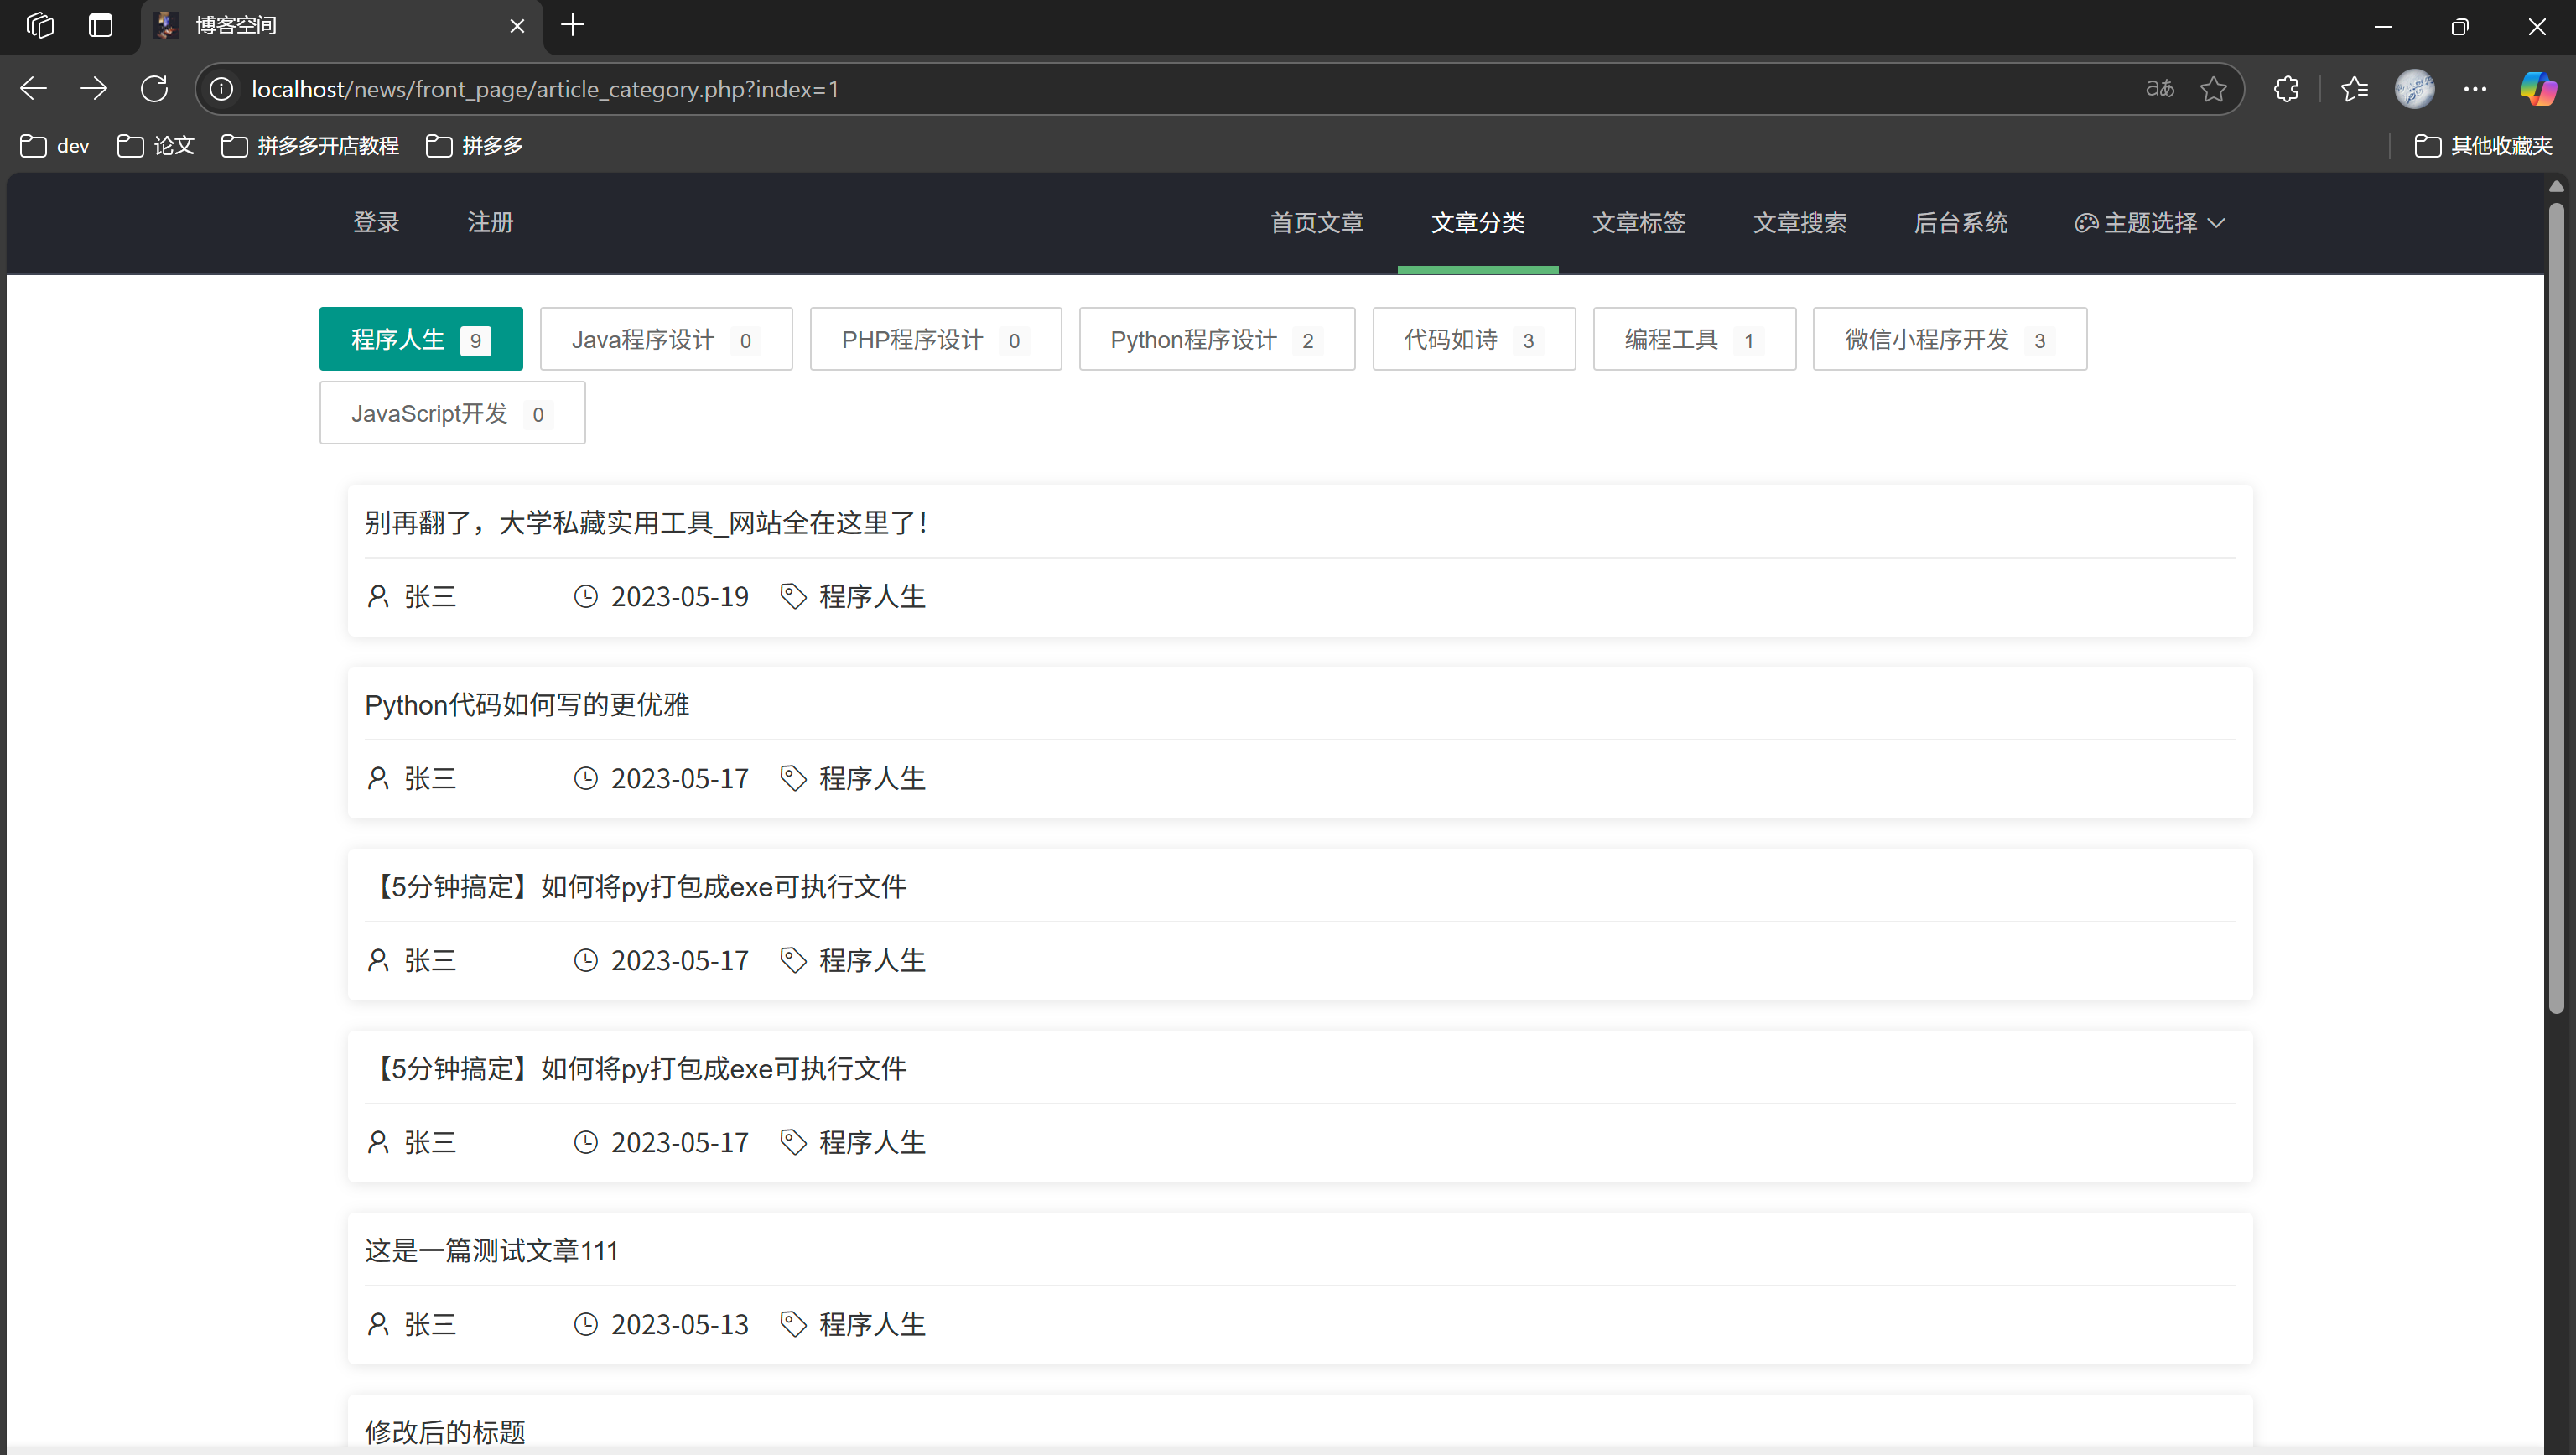Click tag icon on 别再翻了 article
Screen dimensions: 2576x1455
pos(793,596)
